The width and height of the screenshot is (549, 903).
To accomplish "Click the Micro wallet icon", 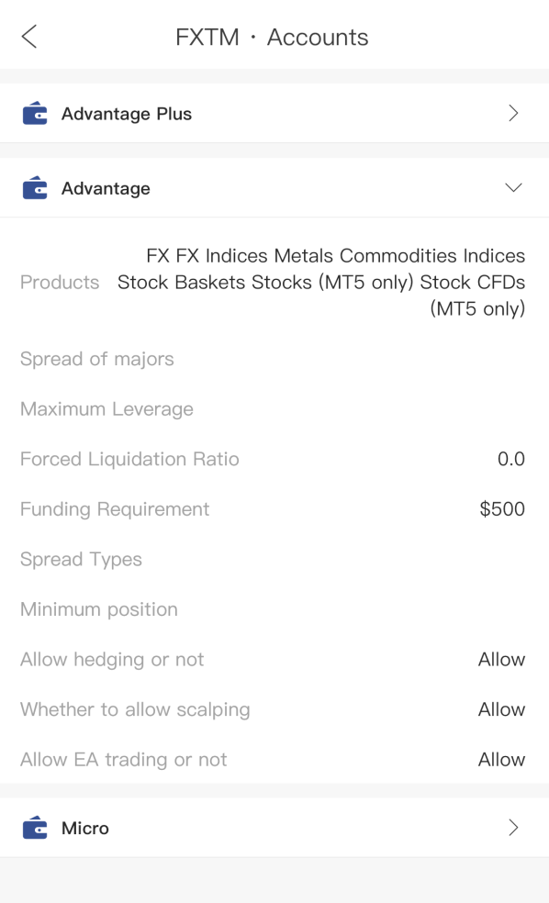I will [x=35, y=828].
